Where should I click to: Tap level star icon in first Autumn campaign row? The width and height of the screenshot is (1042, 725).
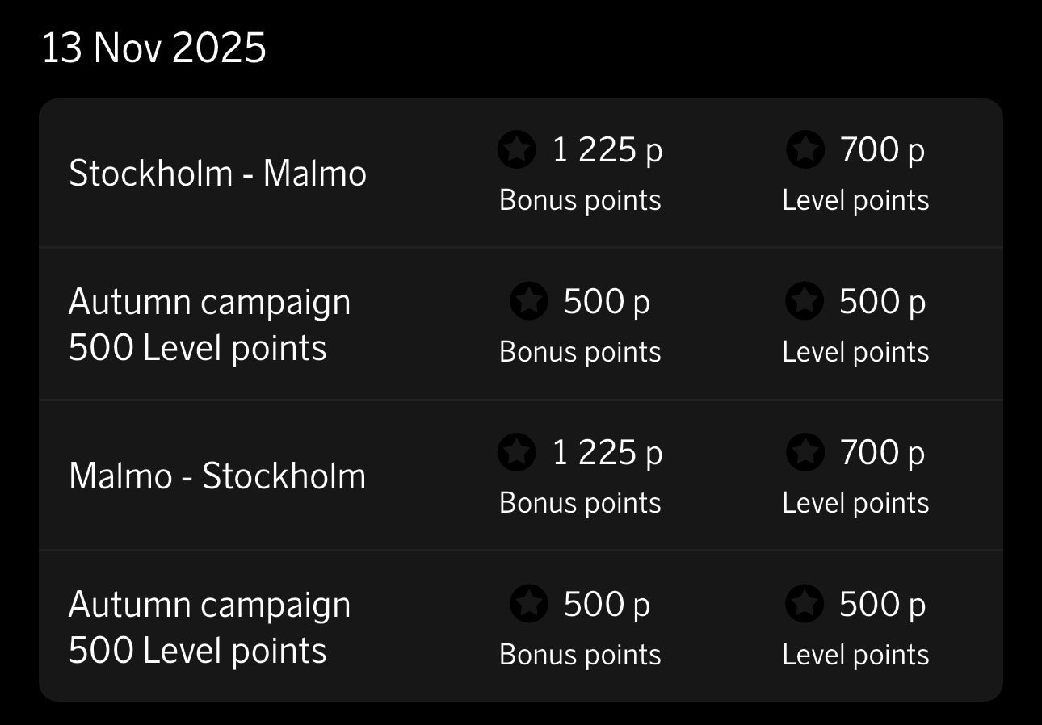pyautogui.click(x=805, y=302)
